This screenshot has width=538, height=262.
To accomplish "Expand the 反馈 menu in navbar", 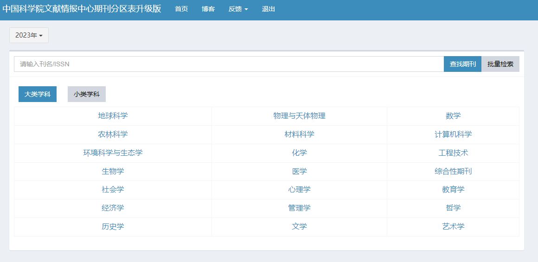I will 238,9.
